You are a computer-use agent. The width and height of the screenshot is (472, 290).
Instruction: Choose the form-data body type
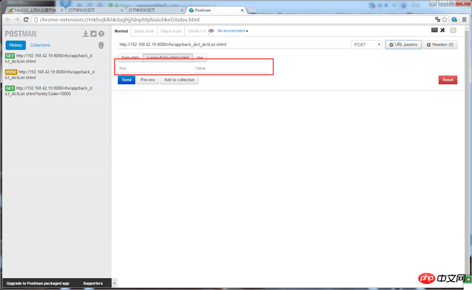coord(130,57)
